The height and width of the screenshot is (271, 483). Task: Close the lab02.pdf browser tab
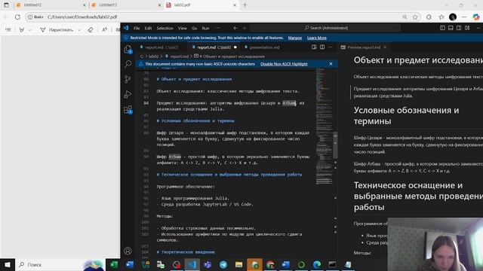coord(235,5)
